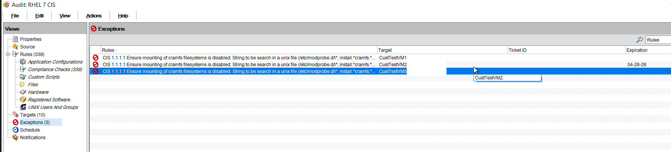Click the search magnifier icon
This screenshot has height=152, width=671.
pyautogui.click(x=640, y=39)
